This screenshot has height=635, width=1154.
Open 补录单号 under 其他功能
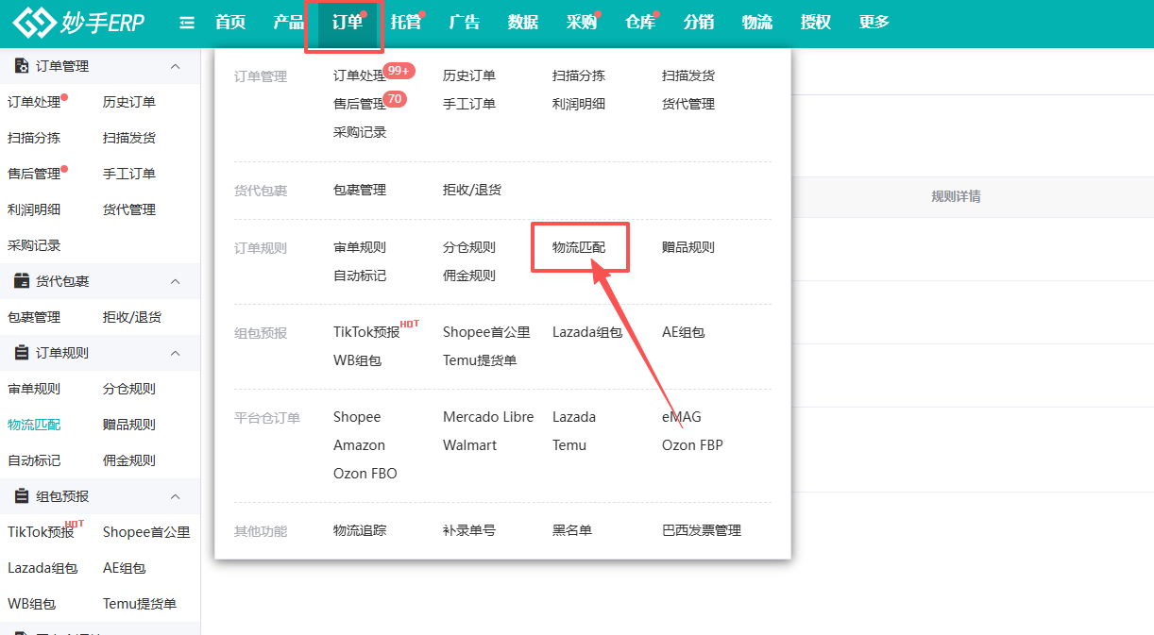tap(469, 530)
